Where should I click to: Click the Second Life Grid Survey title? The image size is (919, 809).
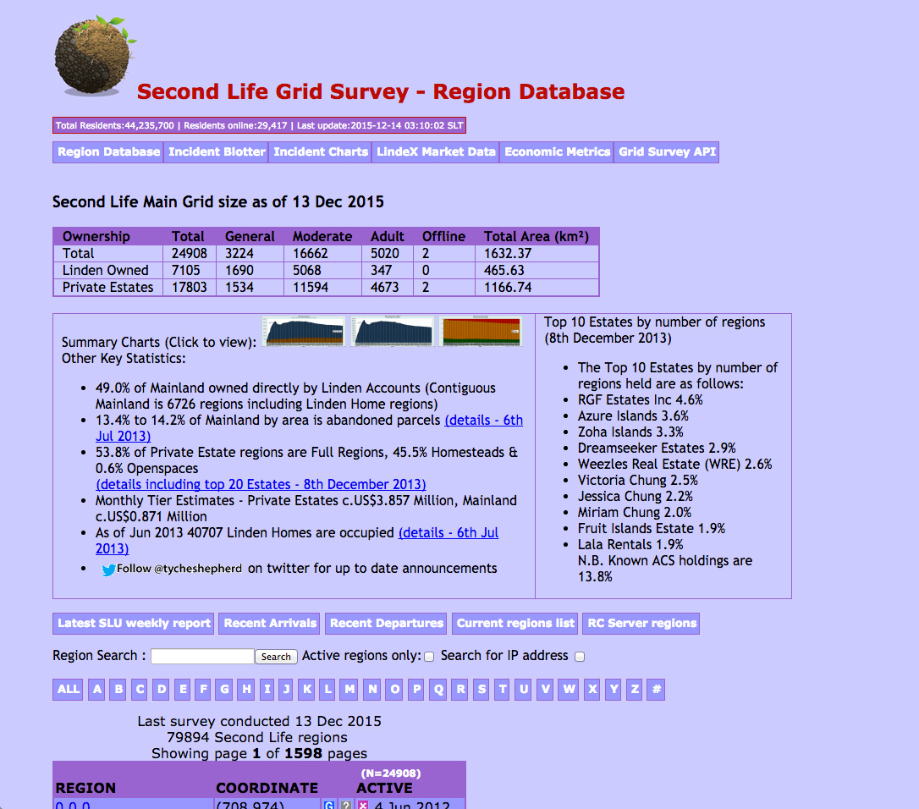point(380,92)
